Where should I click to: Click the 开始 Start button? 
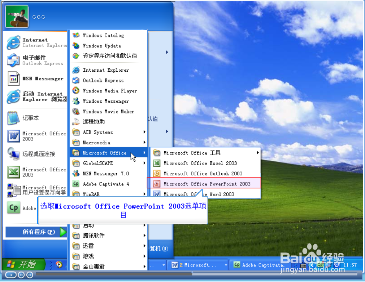point(23,264)
